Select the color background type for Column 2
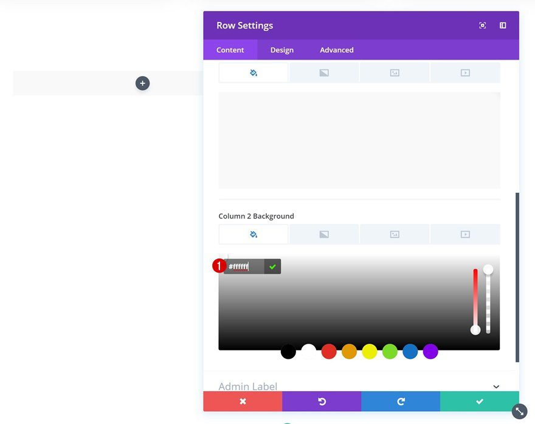Screen dimensions: 535x424 (x=254, y=234)
